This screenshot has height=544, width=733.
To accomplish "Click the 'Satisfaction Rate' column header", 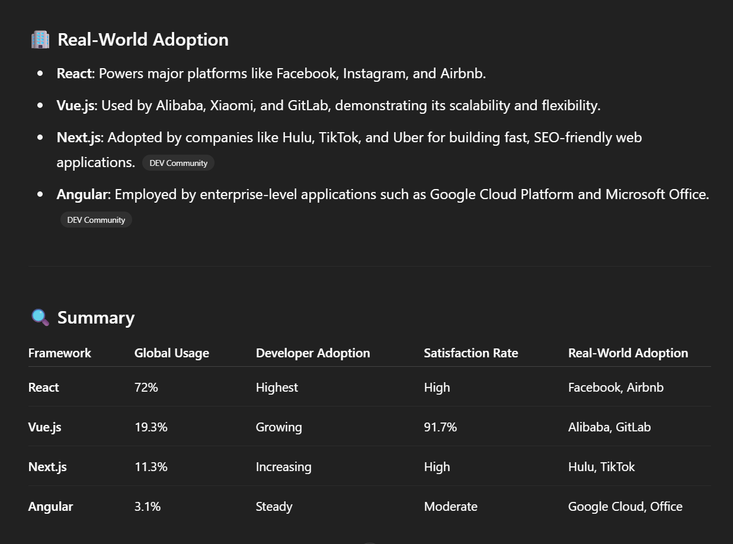I will tap(471, 353).
